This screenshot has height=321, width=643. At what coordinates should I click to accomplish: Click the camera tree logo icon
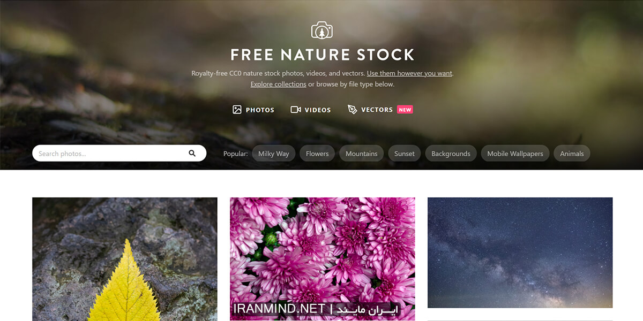322,30
